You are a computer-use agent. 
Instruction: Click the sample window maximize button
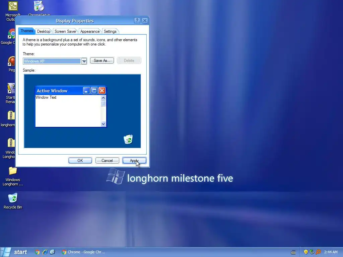pyautogui.click(x=94, y=90)
